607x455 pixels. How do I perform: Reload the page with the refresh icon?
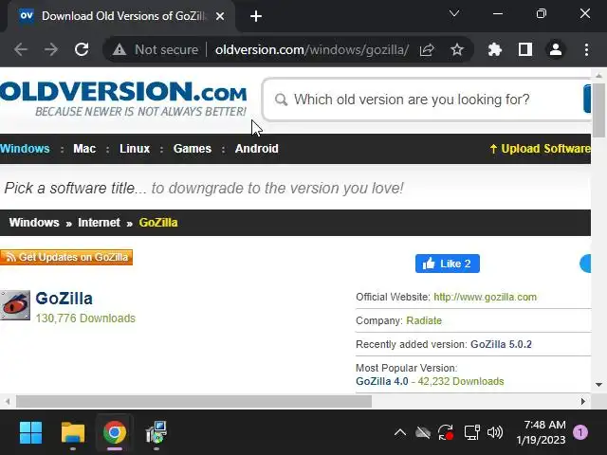(82, 49)
